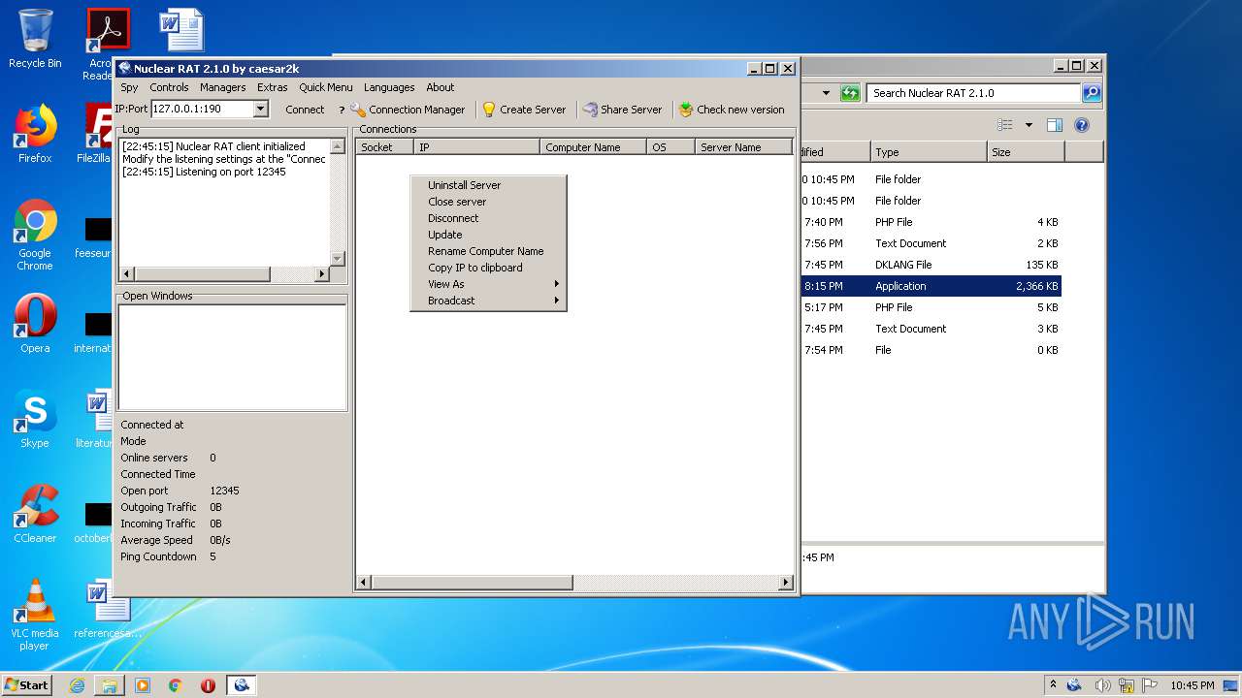Image resolution: width=1242 pixels, height=698 pixels.
Task: Sort connections by Socket column
Action: [384, 147]
